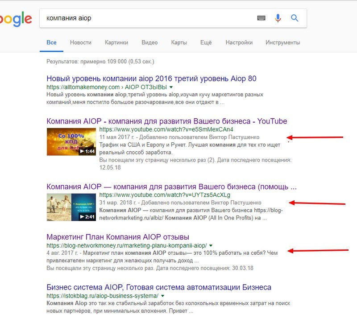Switch to the 'Картинки' tab

click(116, 42)
